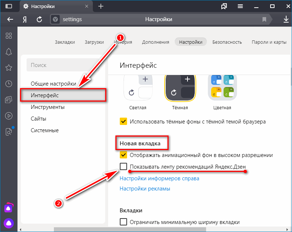Switch to the Безопасность settings tab
The image size is (292, 232).
227,42
